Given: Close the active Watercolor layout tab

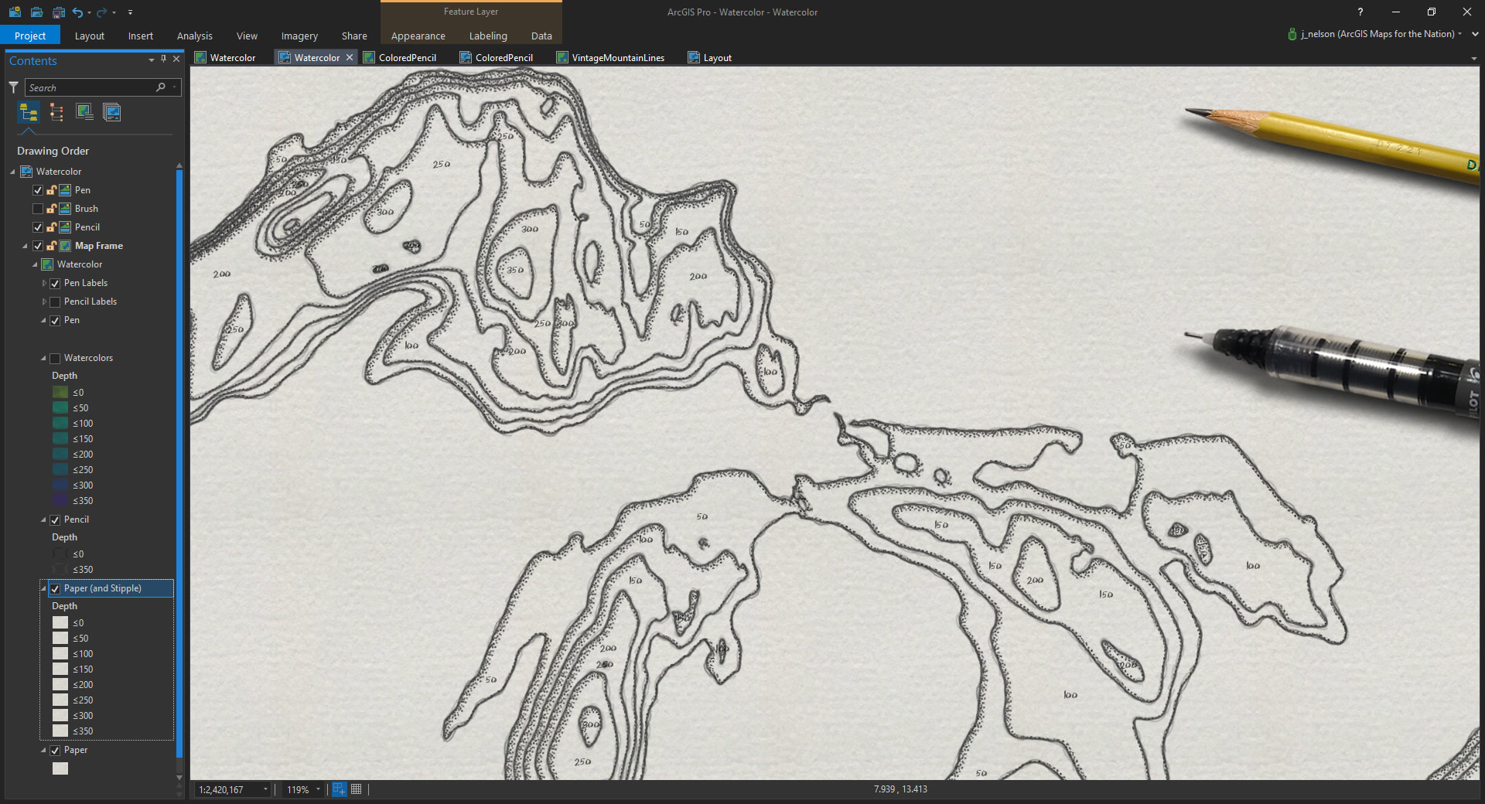Looking at the screenshot, I should [x=350, y=57].
